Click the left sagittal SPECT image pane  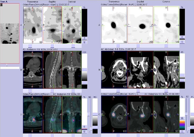point(52,25)
